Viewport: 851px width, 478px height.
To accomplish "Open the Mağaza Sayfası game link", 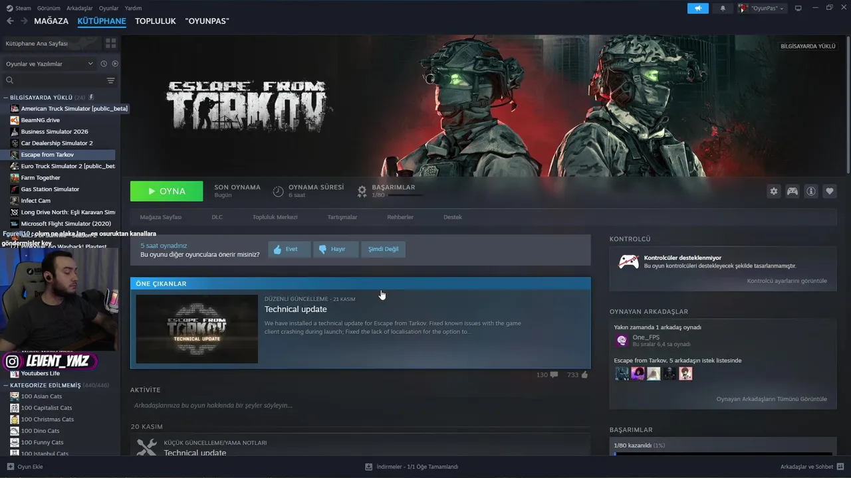I will (160, 217).
